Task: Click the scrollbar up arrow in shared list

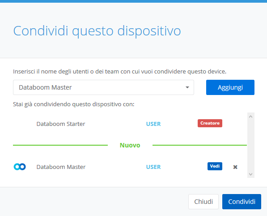Action: click(250, 117)
